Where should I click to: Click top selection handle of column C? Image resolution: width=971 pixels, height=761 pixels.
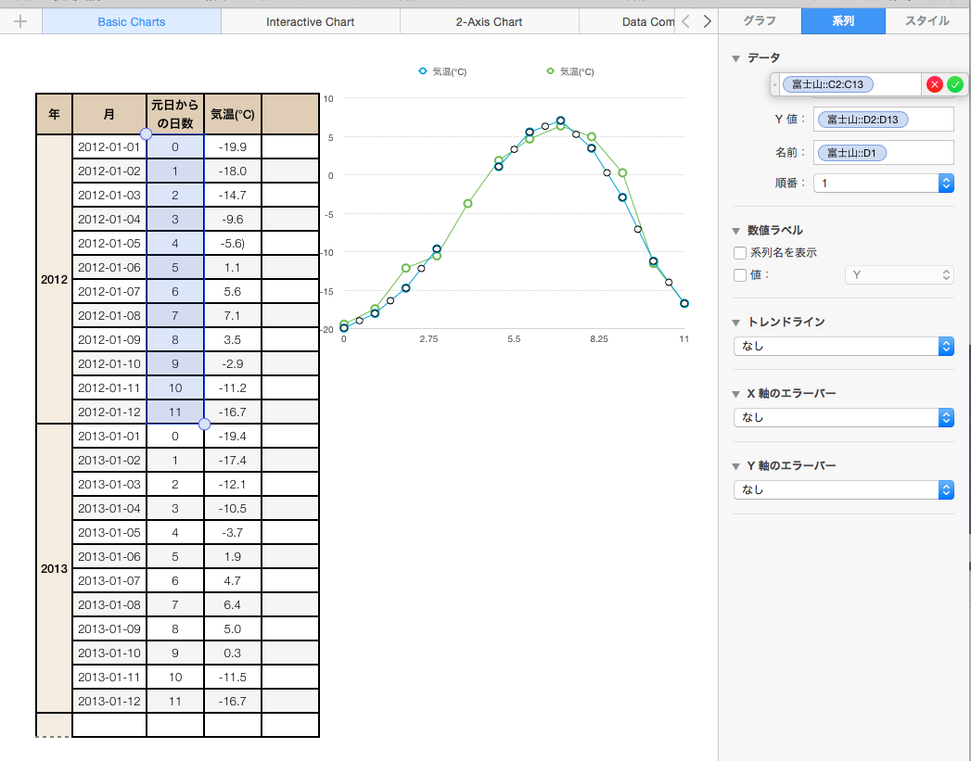pyautogui.click(x=146, y=134)
